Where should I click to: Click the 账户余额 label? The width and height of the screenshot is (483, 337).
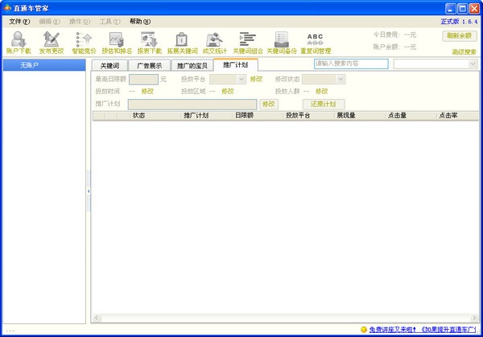click(x=386, y=47)
